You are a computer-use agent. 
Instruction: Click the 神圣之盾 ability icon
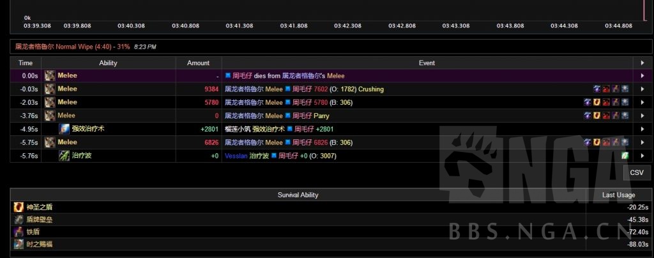tap(19, 208)
